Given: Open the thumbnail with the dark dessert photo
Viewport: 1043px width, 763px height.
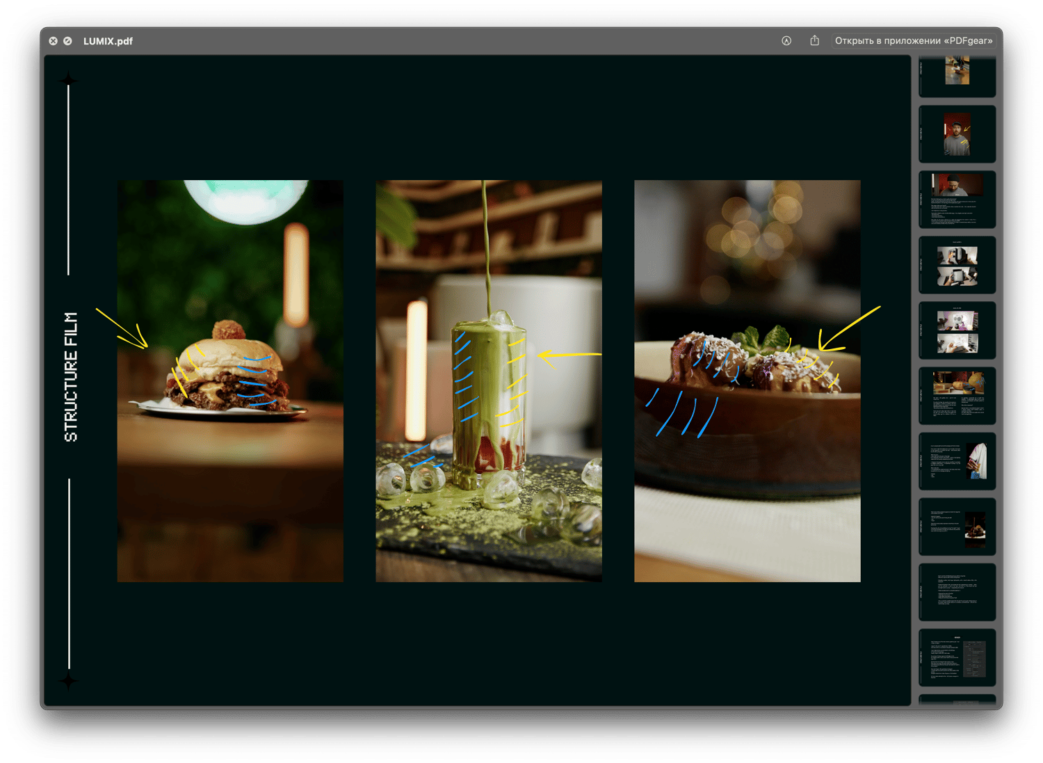Looking at the screenshot, I should pyautogui.click(x=957, y=527).
